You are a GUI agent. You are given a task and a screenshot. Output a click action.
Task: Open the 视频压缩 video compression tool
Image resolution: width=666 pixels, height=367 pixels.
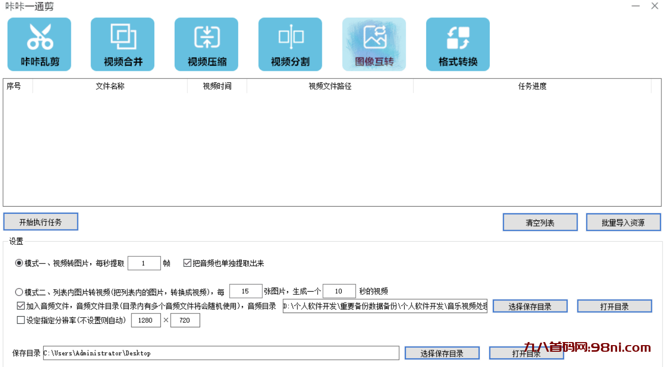click(206, 44)
